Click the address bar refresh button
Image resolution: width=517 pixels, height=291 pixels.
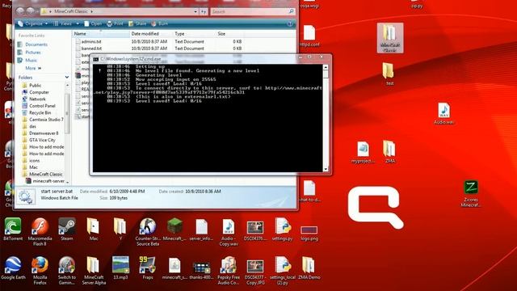pyautogui.click(x=204, y=11)
